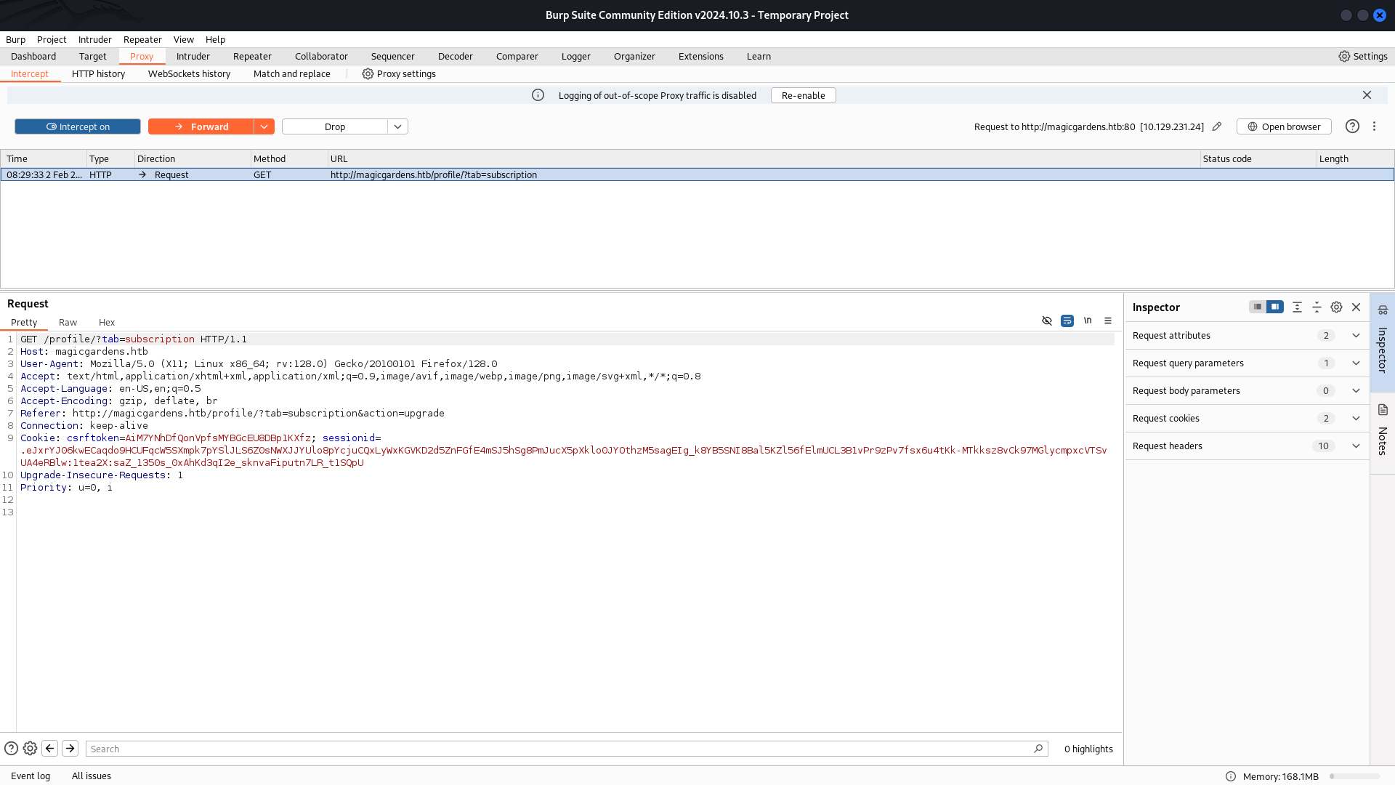The height and width of the screenshot is (785, 1395).
Task: Switch request view to Raw
Action: (68, 322)
